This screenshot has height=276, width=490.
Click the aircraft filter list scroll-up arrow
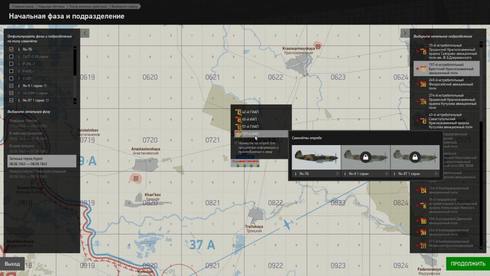(x=74, y=49)
